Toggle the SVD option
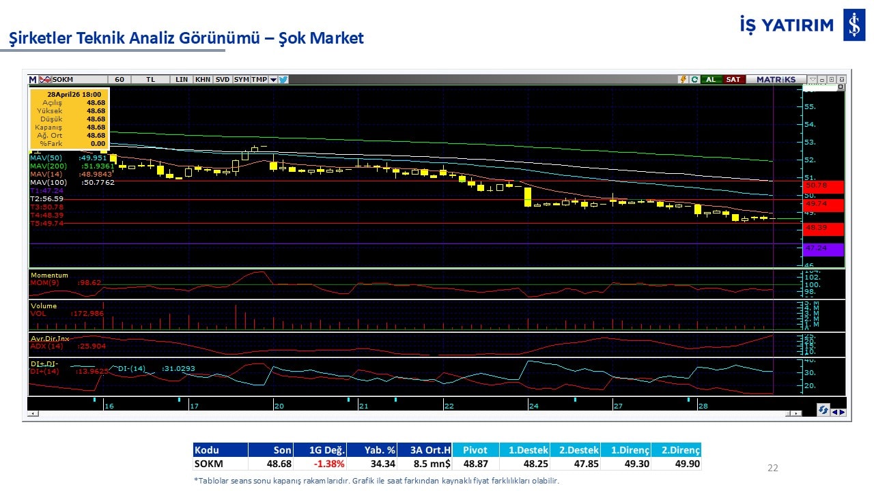Image resolution: width=874 pixels, height=491 pixels. [223, 80]
